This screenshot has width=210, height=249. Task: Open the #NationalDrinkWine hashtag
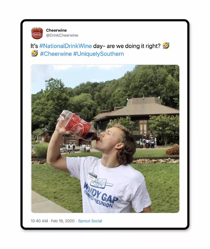(x=65, y=46)
